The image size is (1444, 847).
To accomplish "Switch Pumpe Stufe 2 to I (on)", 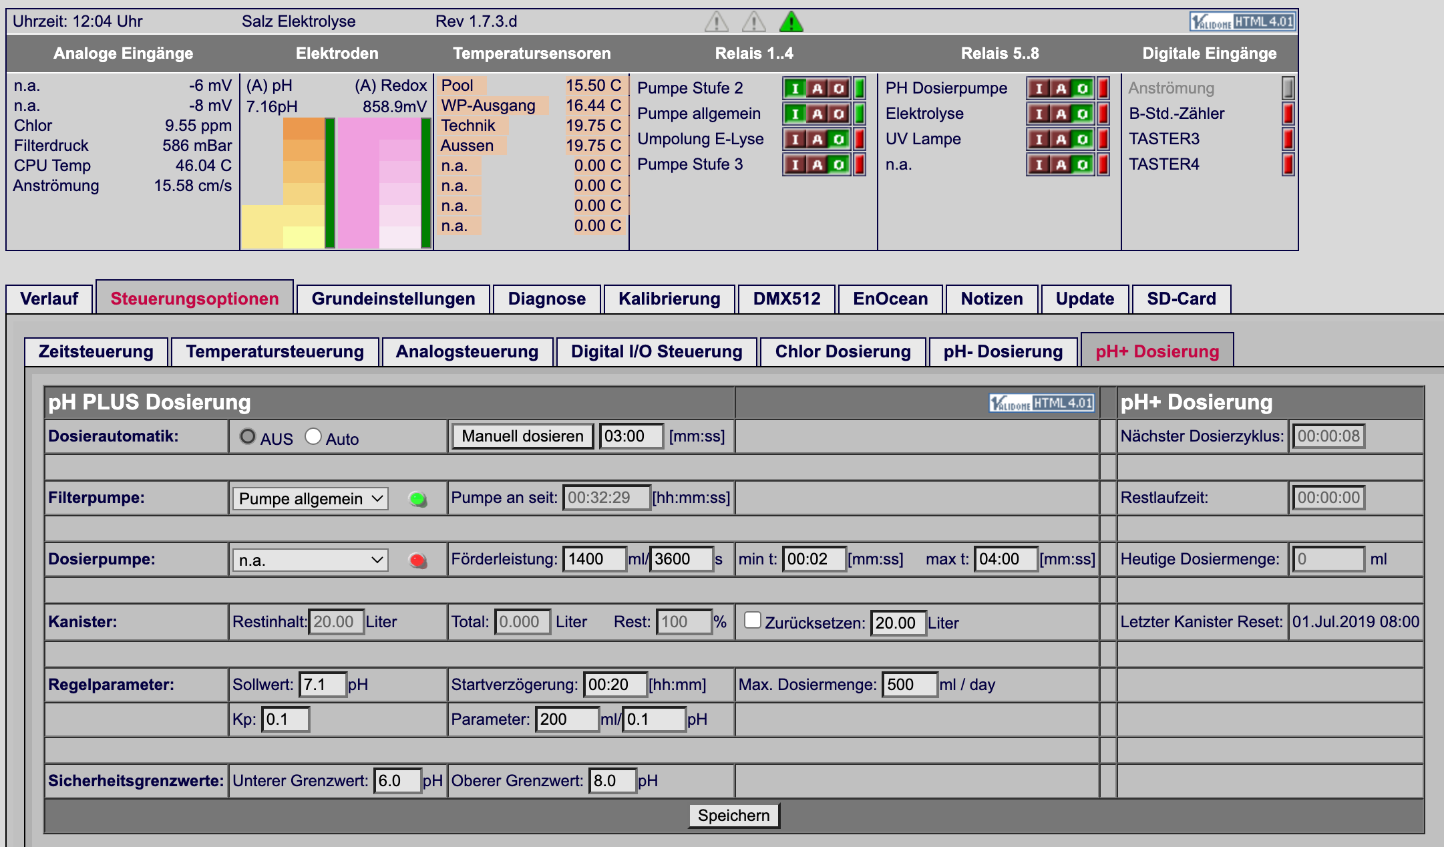I will tap(795, 88).
